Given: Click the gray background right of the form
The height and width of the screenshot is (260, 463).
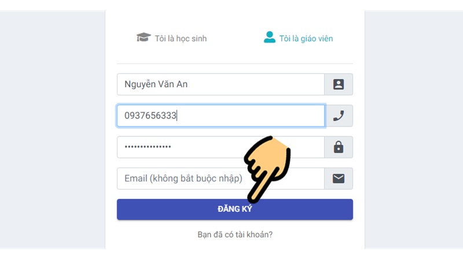Looking at the screenshot, I should pyautogui.click(x=414, y=129).
